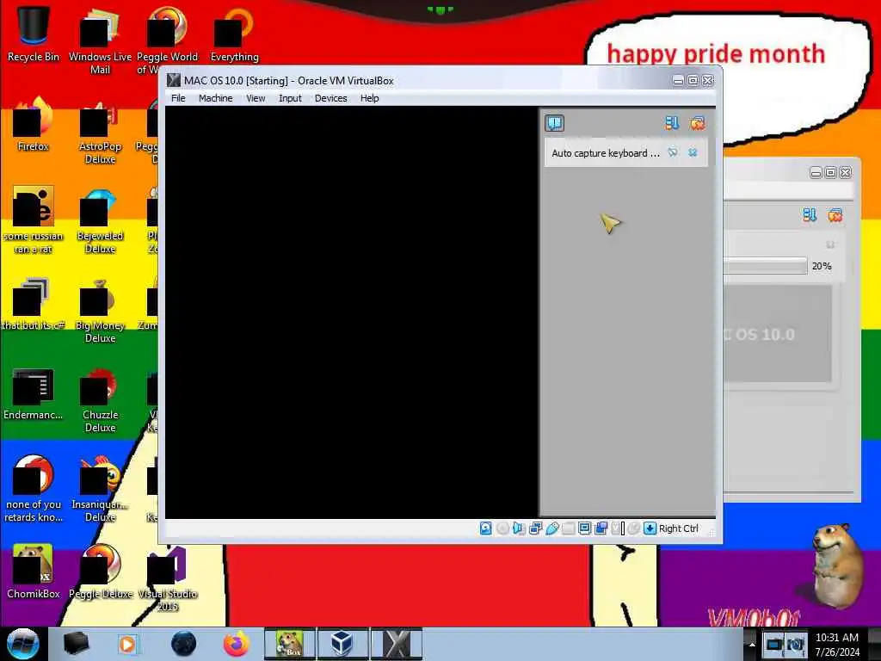Click the notification ordering icon in the background window
This screenshot has height=661, width=881.
pyautogui.click(x=810, y=214)
